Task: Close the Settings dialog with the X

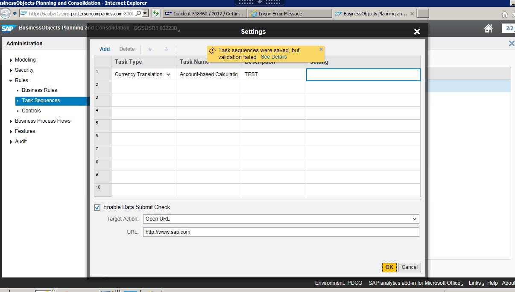Action: (x=417, y=32)
